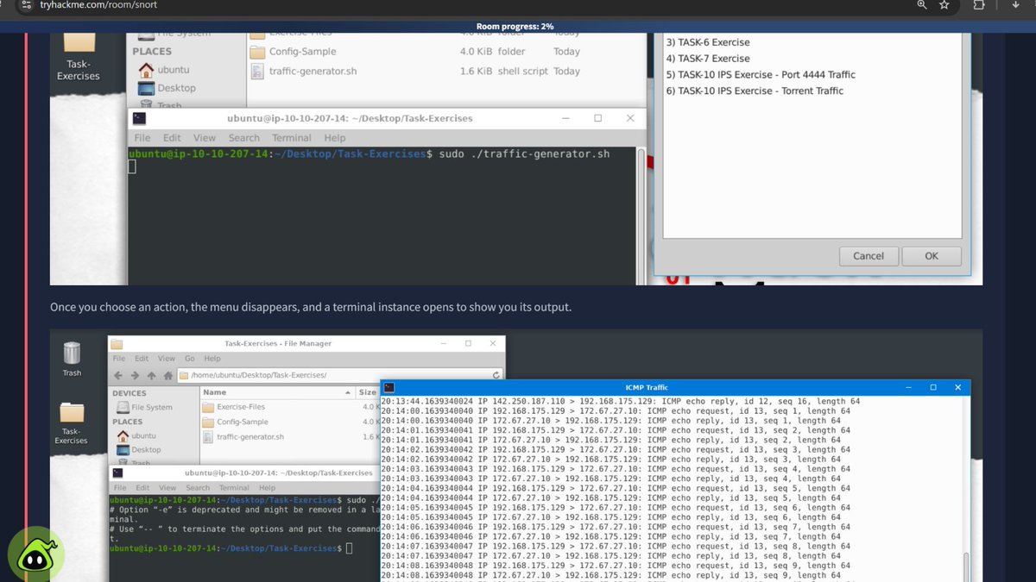Click the ICMP Traffic window title
Image resolution: width=1036 pixels, height=582 pixels.
647,388
